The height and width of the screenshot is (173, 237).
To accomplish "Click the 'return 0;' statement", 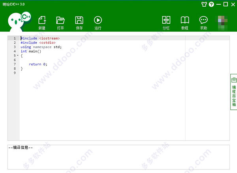I will click(38, 64).
